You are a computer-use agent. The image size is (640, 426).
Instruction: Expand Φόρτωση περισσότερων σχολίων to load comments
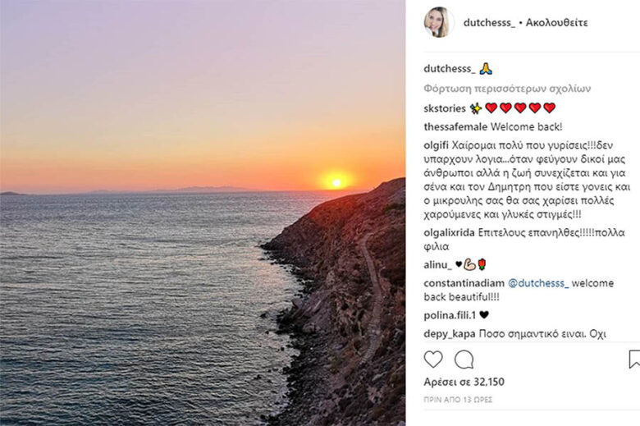507,89
